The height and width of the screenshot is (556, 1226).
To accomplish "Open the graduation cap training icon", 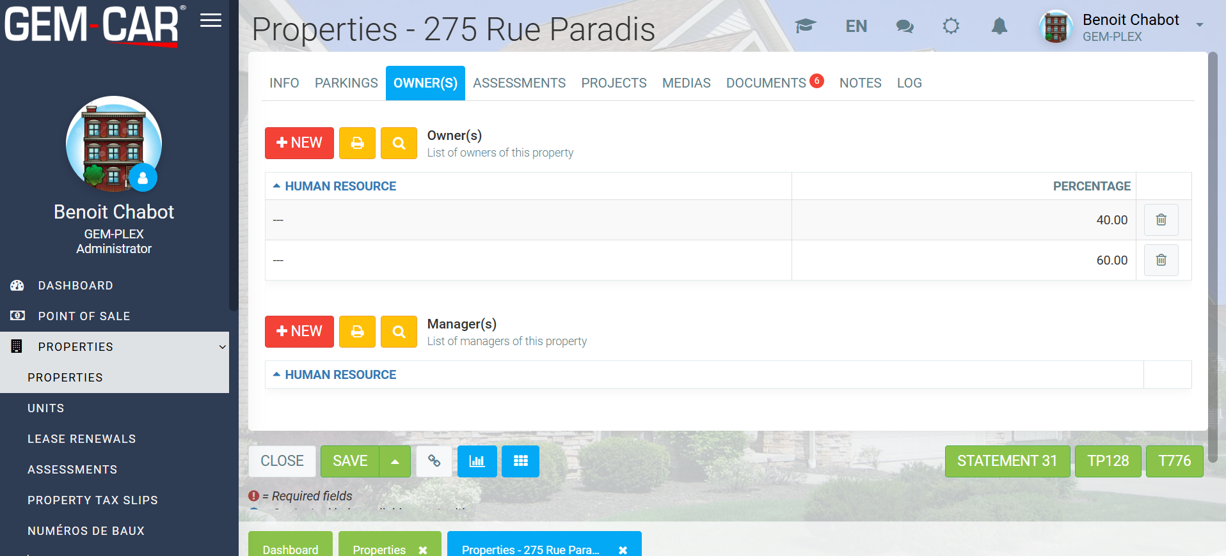I will tap(805, 26).
